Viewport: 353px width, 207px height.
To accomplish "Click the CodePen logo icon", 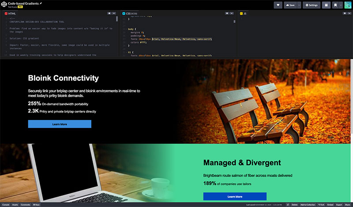I will [x=4, y=5].
